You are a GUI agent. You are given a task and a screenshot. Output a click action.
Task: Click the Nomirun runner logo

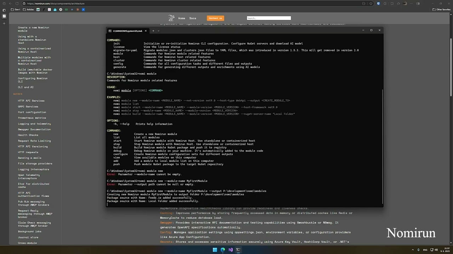pyautogui.click(x=172, y=18)
